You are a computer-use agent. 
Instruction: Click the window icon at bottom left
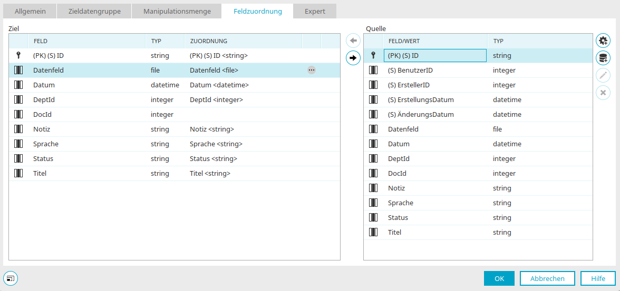11,278
